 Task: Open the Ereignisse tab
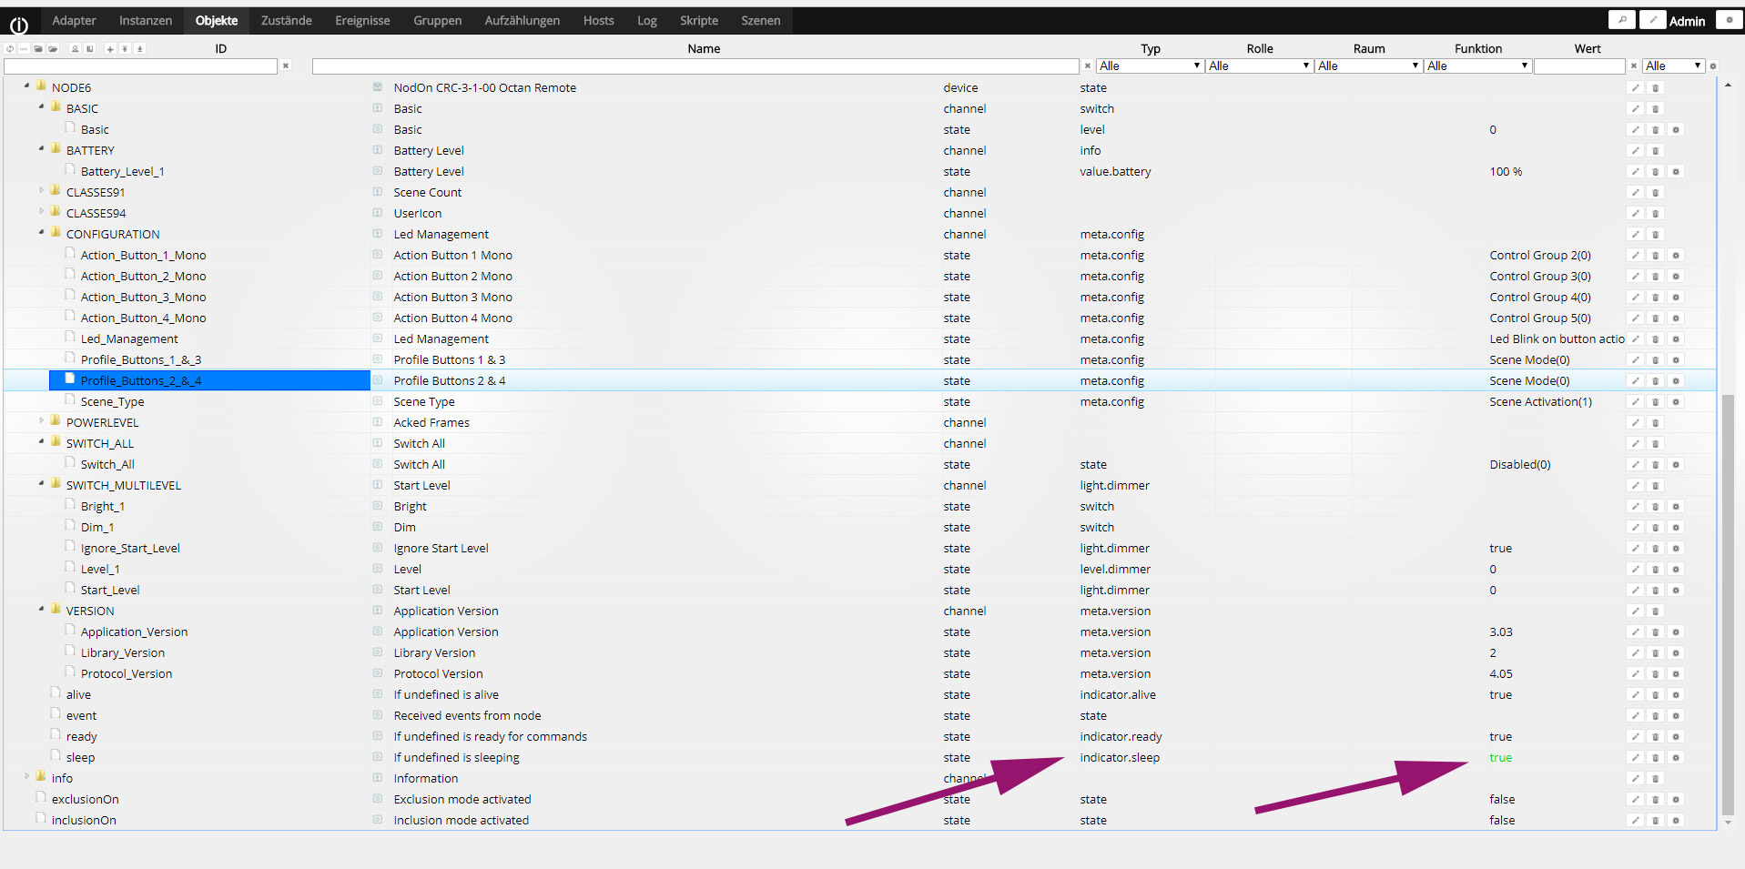click(362, 21)
